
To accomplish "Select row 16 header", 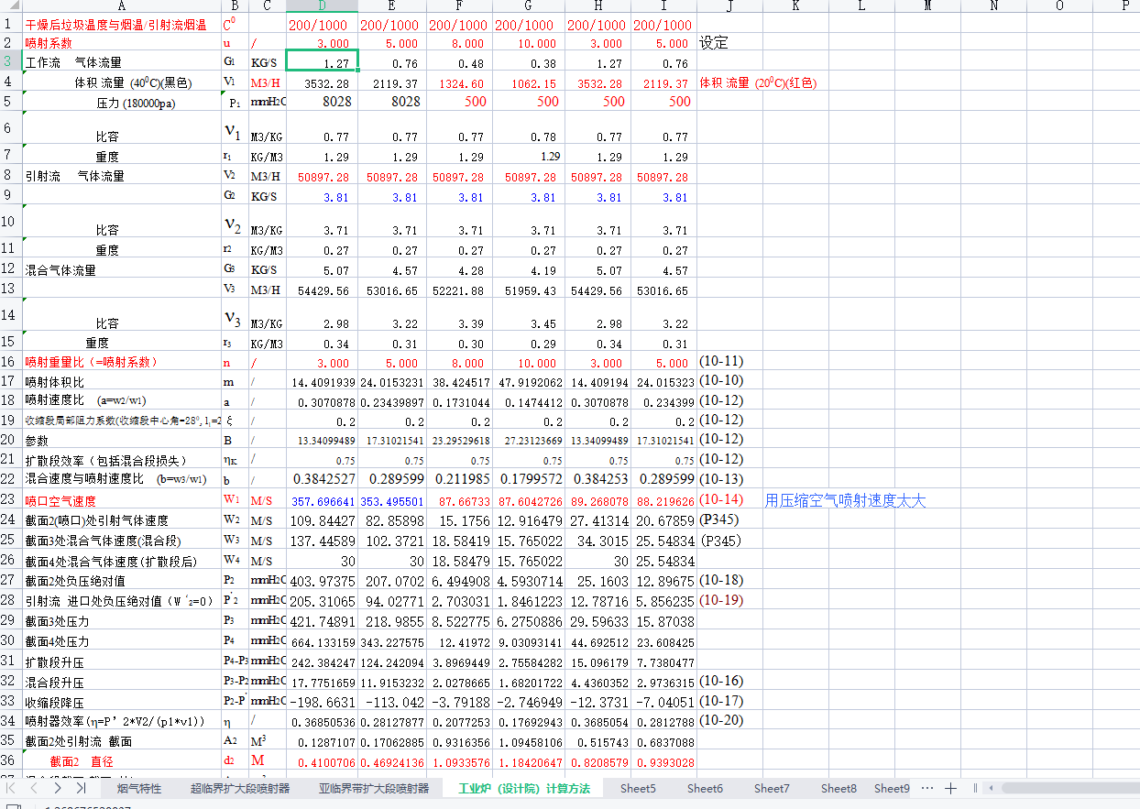I will 11,362.
